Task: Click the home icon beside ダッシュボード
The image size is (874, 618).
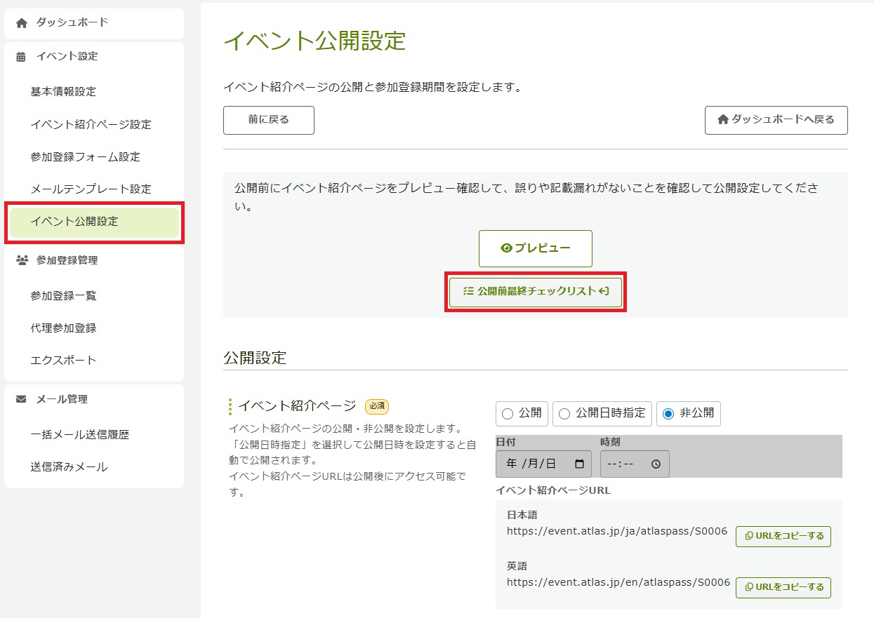Action: 22,23
